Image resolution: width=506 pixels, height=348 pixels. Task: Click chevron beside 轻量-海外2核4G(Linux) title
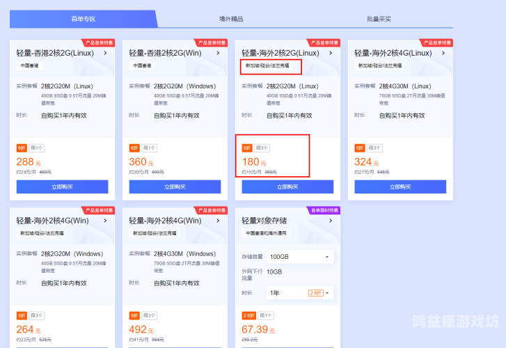(x=442, y=53)
